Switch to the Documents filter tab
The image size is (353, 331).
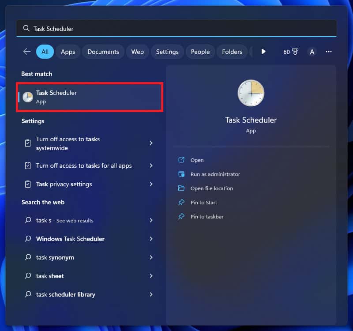point(103,52)
